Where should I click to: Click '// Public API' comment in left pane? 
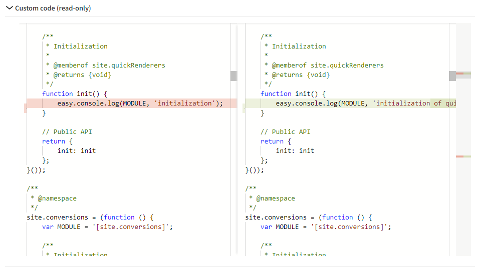(x=67, y=132)
